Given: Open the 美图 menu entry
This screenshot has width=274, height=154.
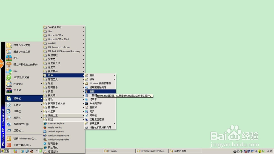Looking at the screenshot, I should 64,92.
